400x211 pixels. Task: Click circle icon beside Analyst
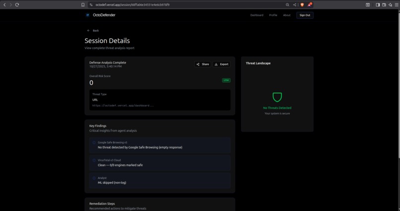(x=94, y=178)
